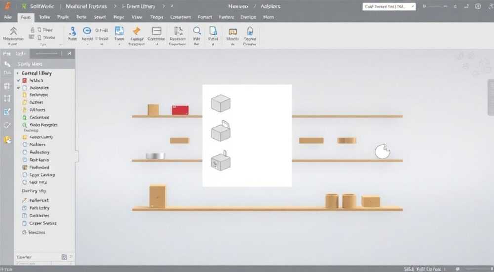
Task: Open the first menu 'Aile' in menu bar
Action: click(8, 17)
